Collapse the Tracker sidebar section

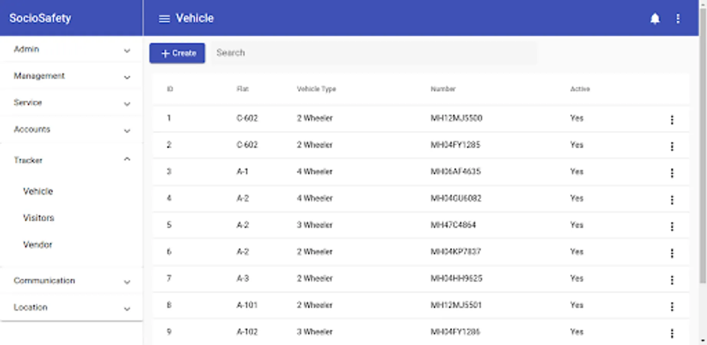71,160
